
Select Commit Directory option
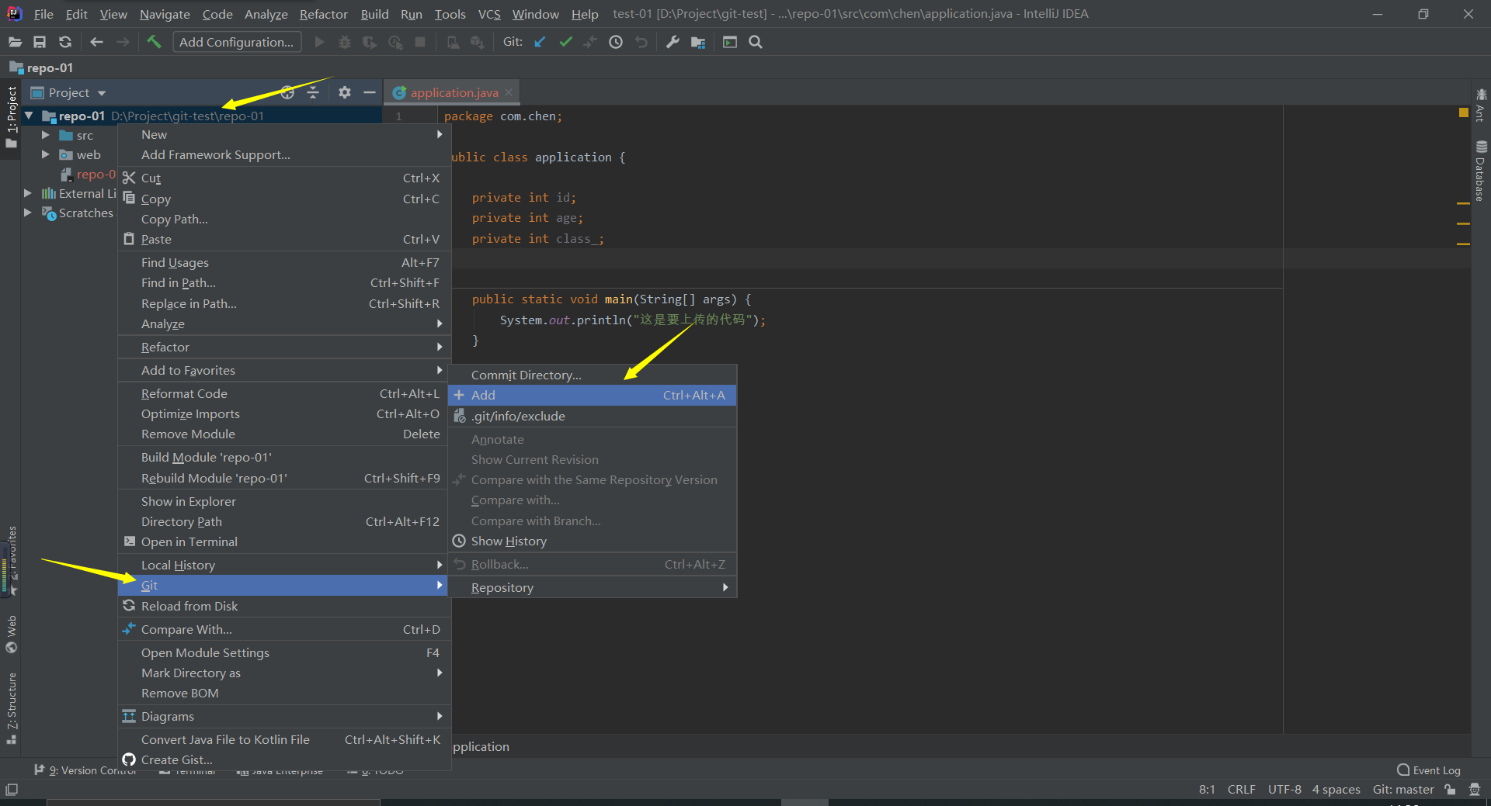592,375
